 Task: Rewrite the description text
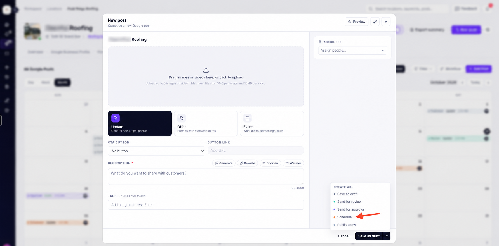pyautogui.click(x=248, y=163)
